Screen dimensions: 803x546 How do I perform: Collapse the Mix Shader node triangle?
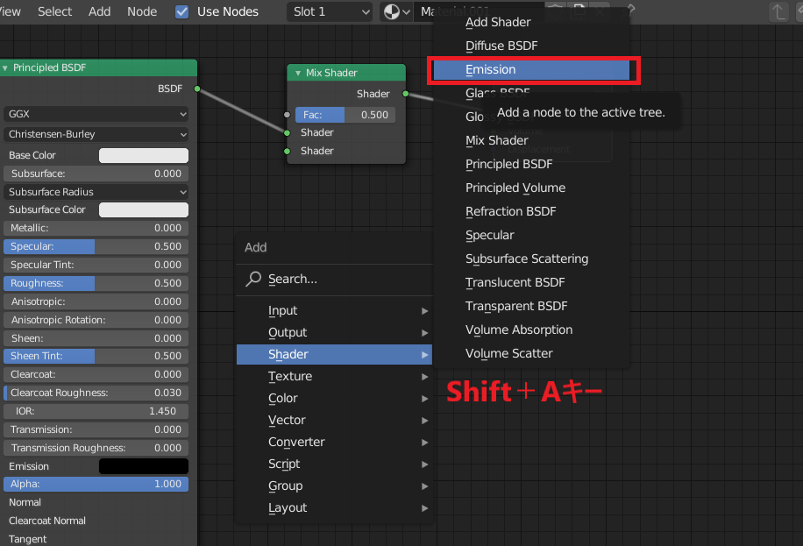[x=298, y=73]
